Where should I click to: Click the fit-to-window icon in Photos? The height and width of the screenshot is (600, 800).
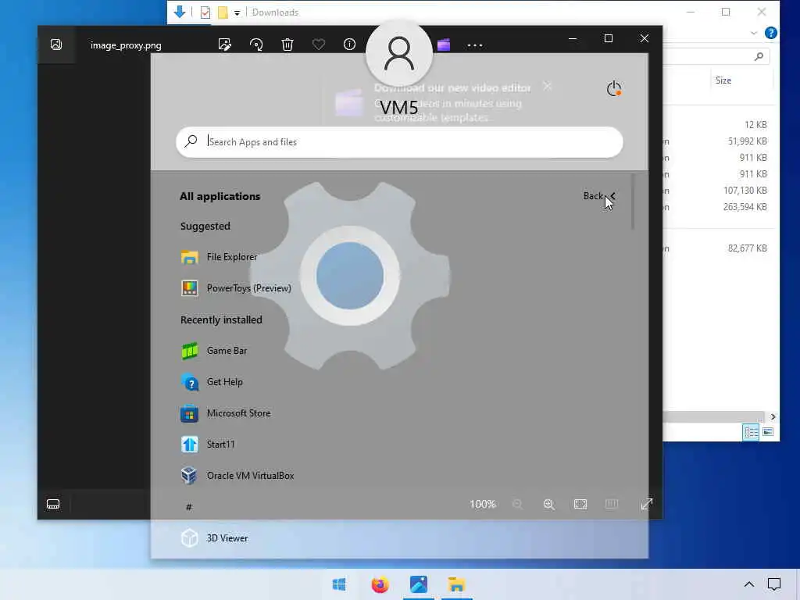pyautogui.click(x=580, y=504)
